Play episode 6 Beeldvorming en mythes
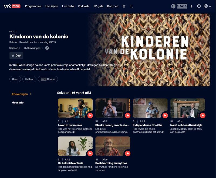Screen dimensions: 216x178 [127, 153]
